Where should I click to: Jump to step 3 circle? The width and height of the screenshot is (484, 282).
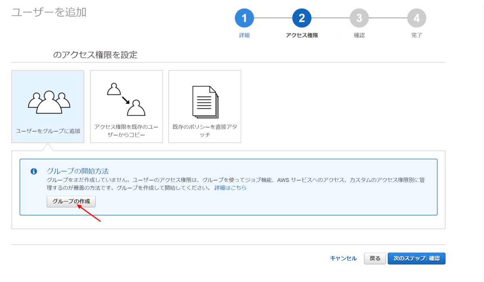point(359,18)
